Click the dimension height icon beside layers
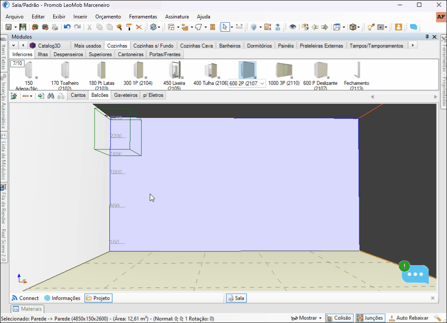Viewport: 447px width, 323px height. click(x=267, y=27)
